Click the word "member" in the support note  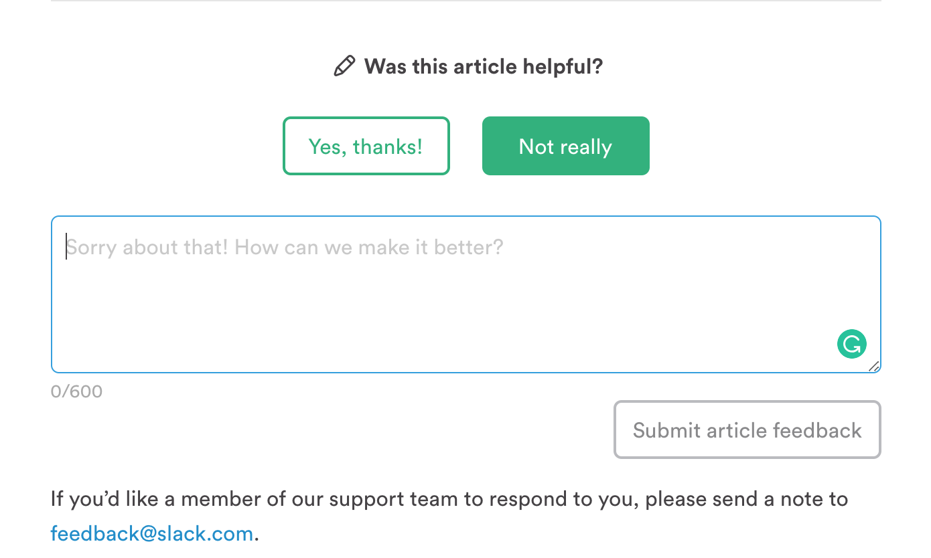pyautogui.click(x=216, y=499)
